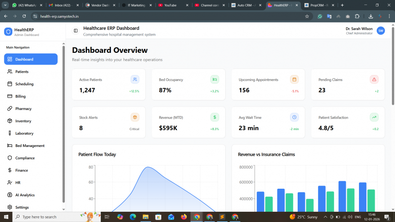The image size is (395, 222).
Task: Click the $595K revenue value
Action: pyautogui.click(x=168, y=128)
